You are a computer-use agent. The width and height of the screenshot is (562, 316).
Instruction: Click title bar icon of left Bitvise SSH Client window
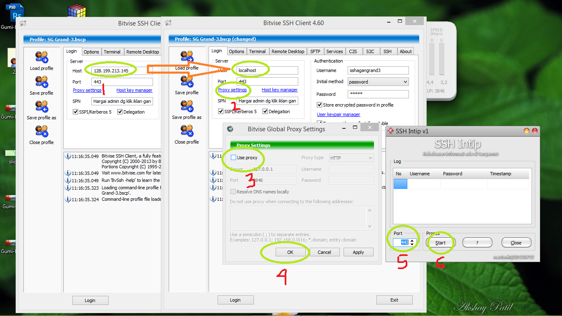point(23,23)
